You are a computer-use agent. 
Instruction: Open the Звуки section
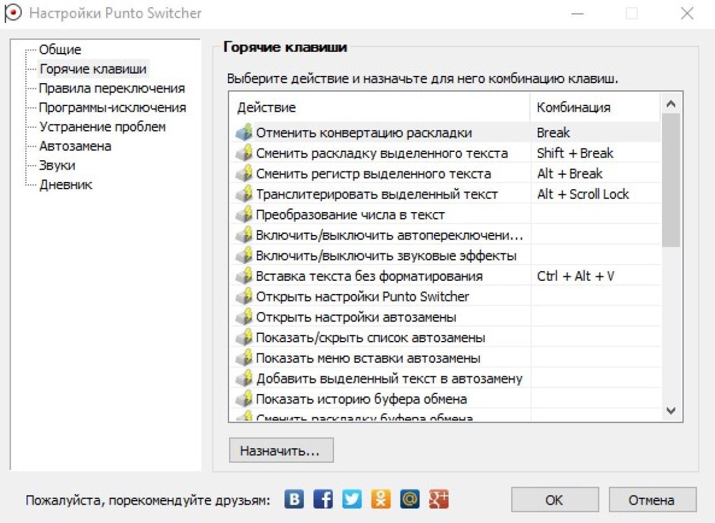click(x=57, y=165)
